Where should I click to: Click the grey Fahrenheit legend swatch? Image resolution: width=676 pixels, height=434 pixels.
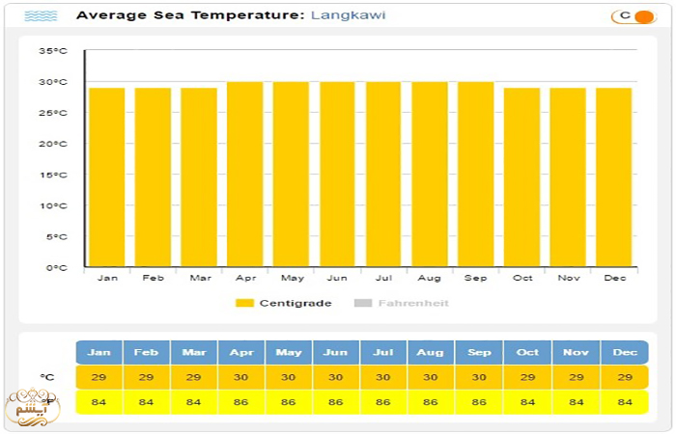pos(363,303)
